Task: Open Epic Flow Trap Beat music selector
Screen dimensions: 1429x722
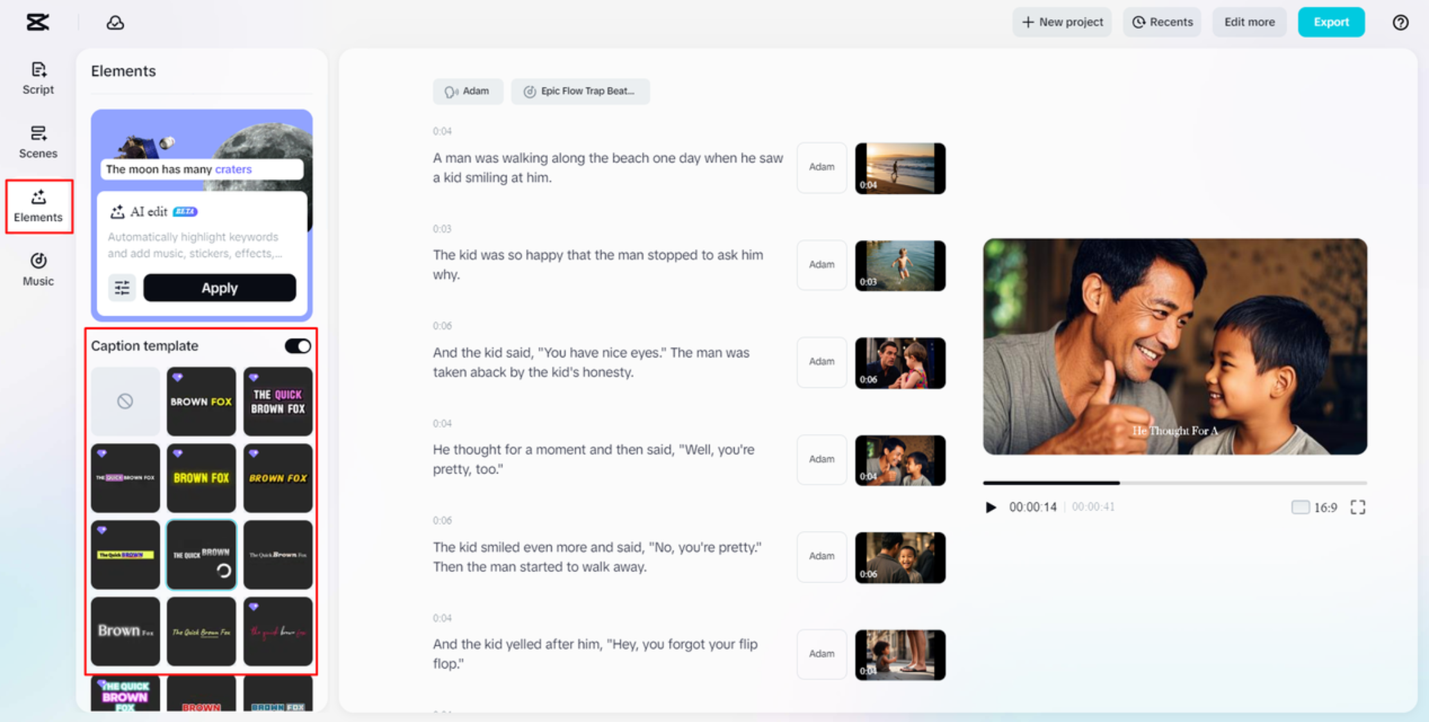Action: click(x=580, y=91)
